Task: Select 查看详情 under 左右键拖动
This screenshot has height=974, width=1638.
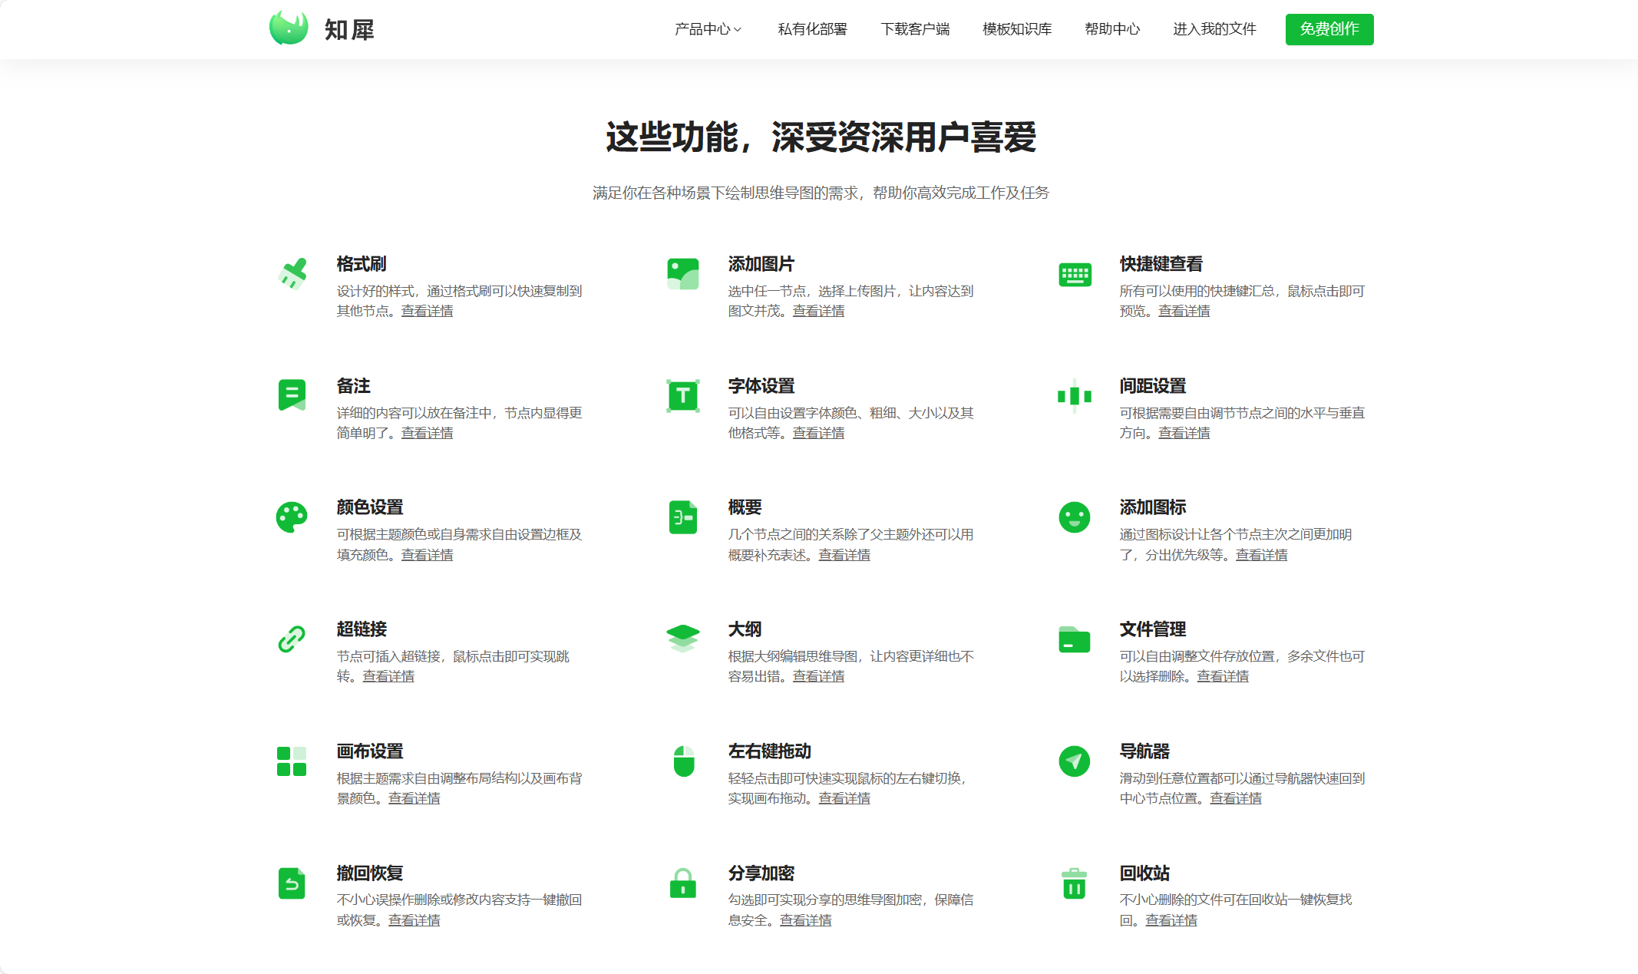Action: click(x=844, y=798)
